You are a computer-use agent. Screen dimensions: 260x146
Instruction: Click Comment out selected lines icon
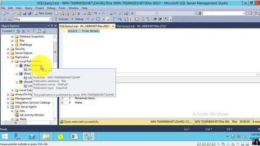point(143,19)
